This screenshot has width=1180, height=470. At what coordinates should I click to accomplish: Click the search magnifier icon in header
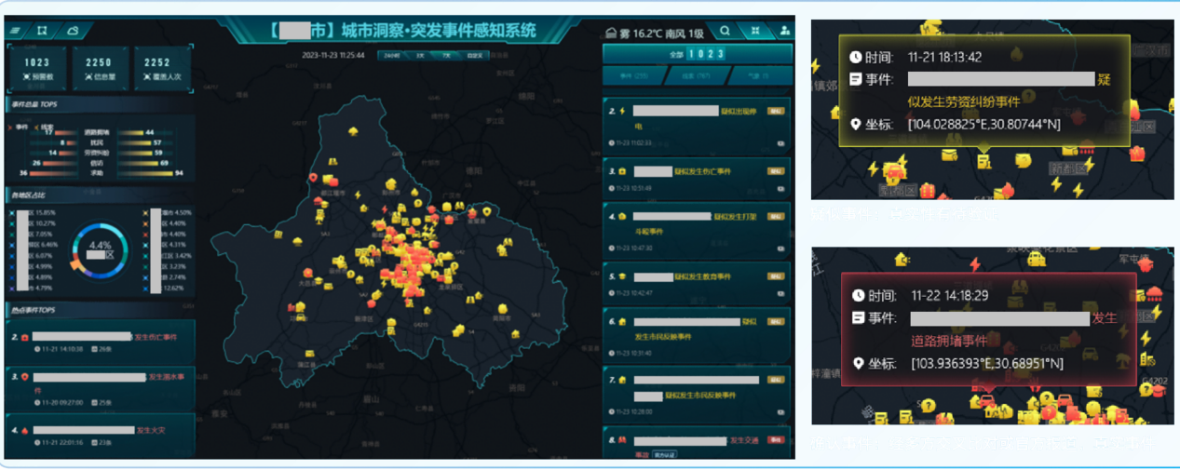(726, 31)
